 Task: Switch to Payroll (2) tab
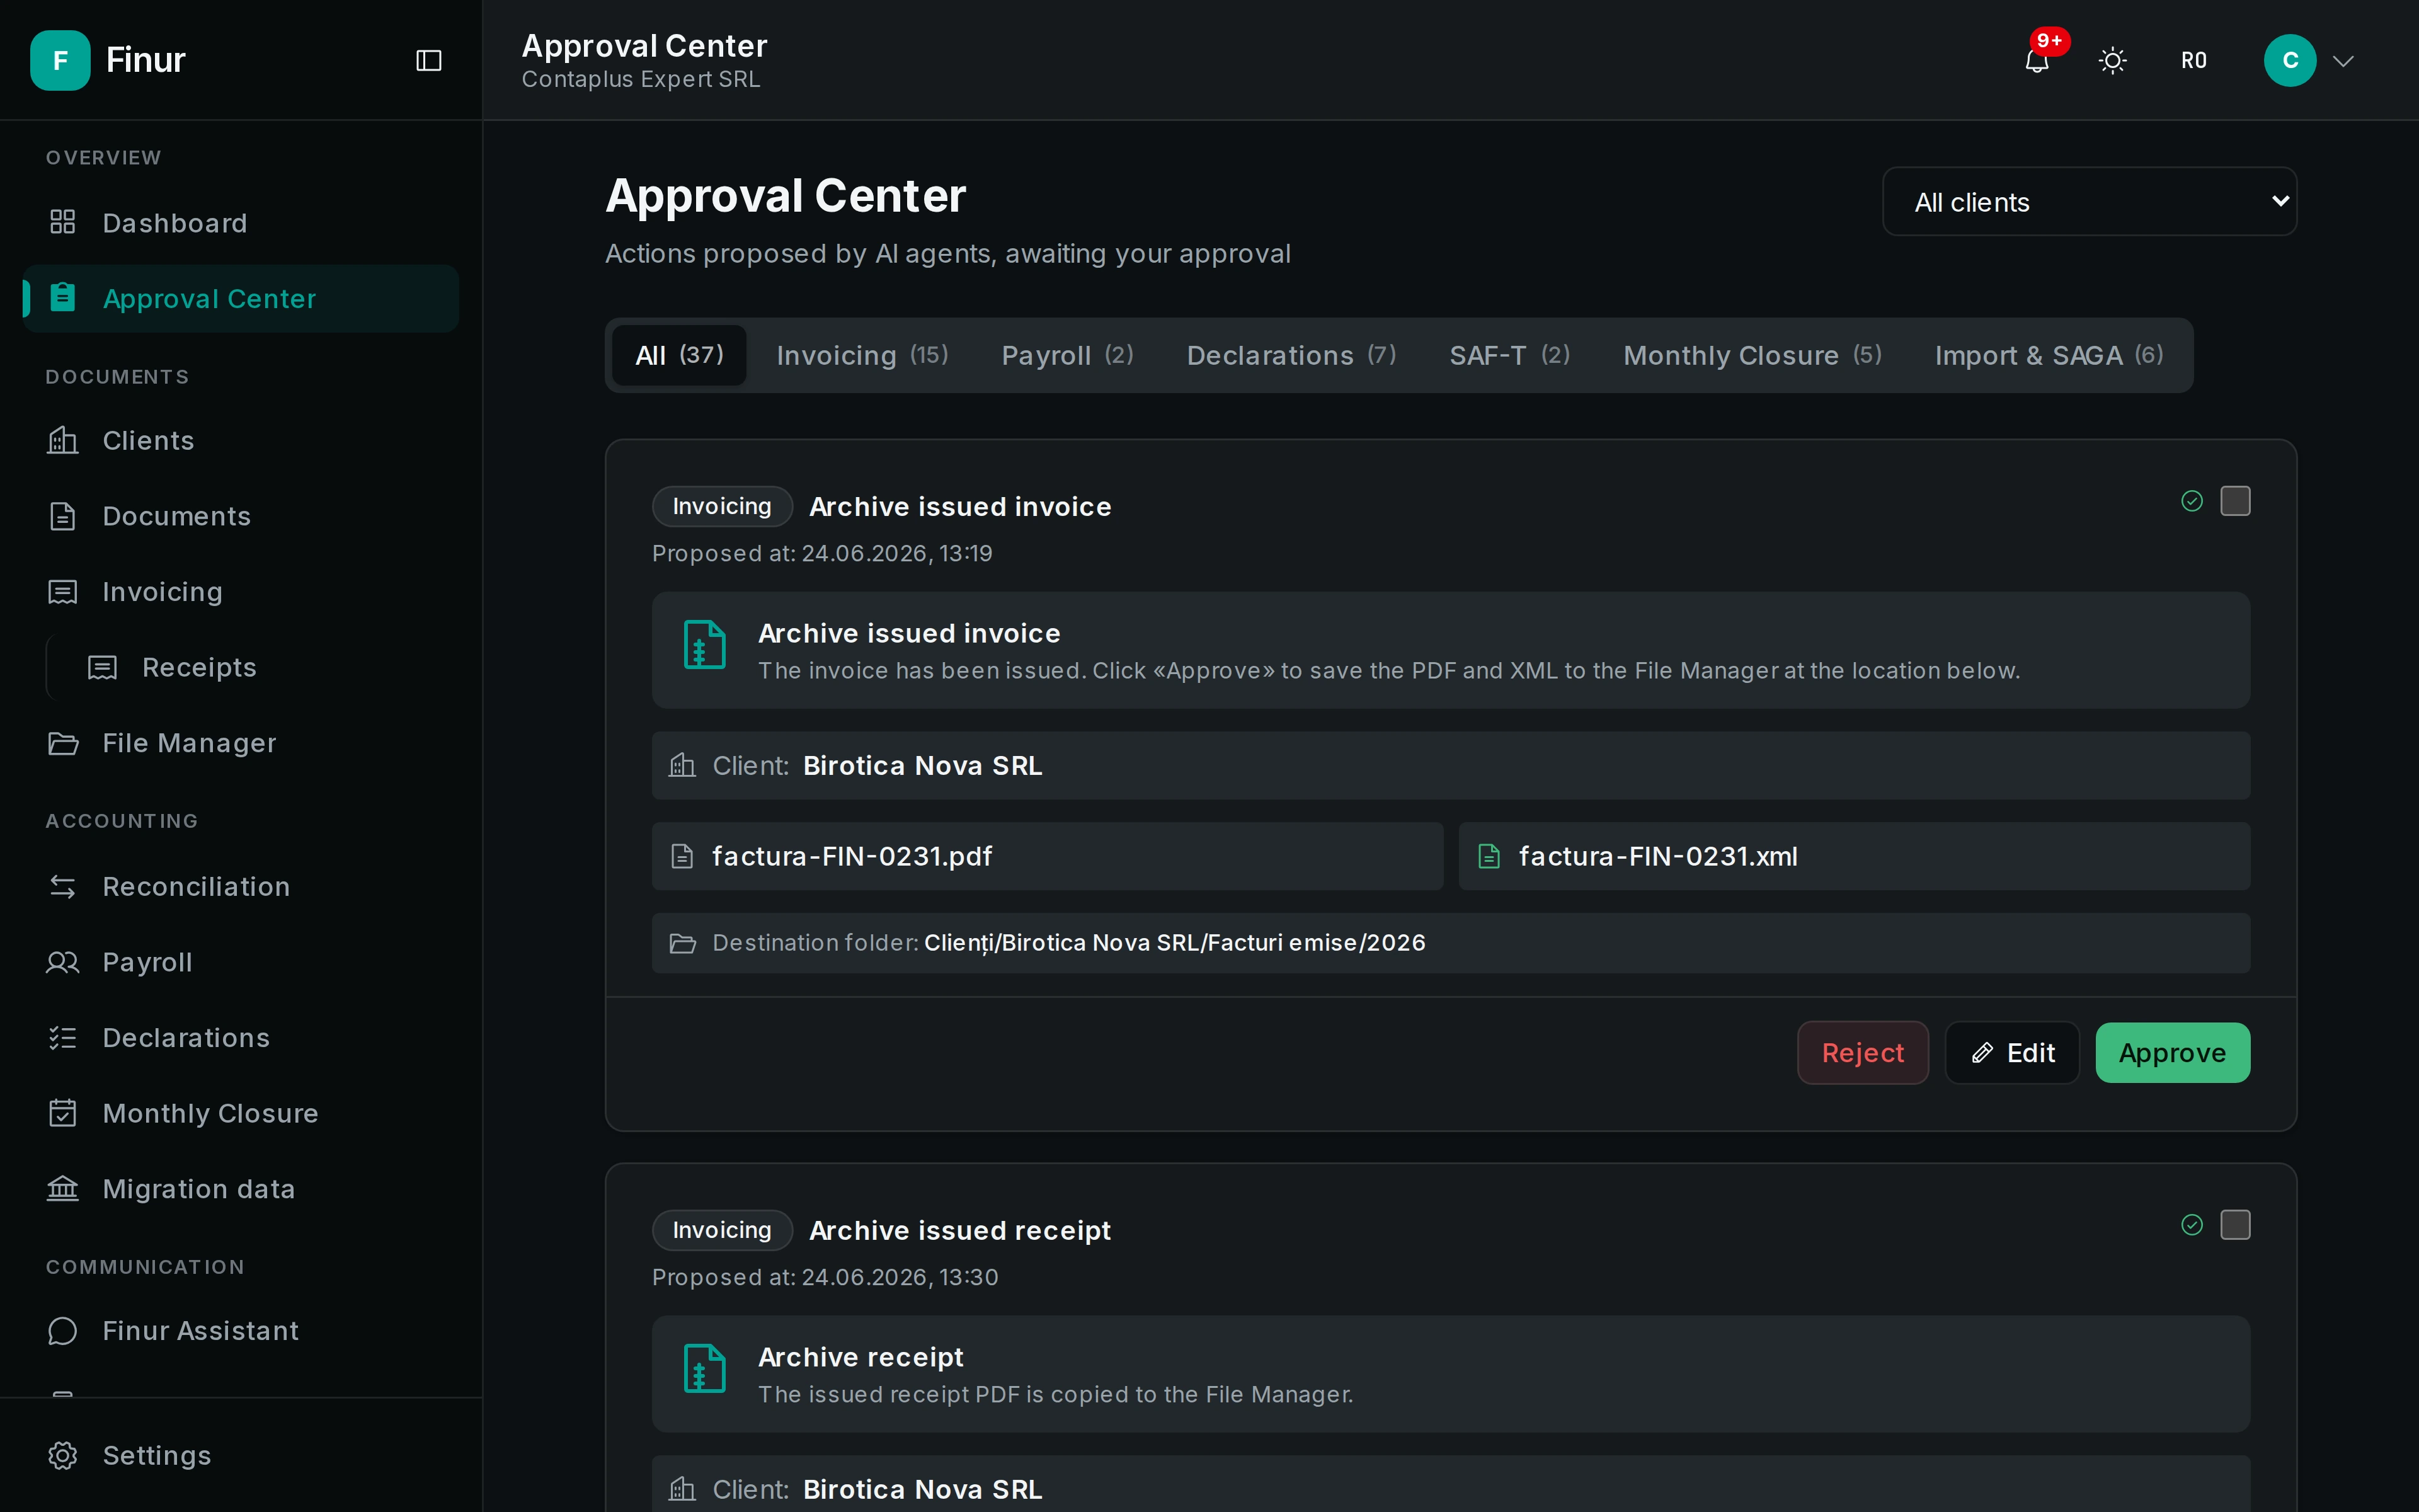(1068, 356)
